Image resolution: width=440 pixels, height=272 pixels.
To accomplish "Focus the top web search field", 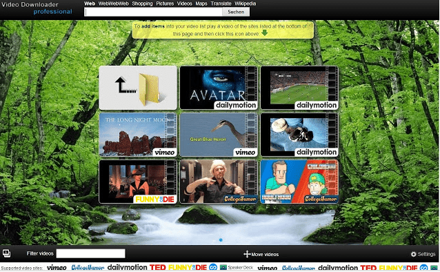I will 153,12.
